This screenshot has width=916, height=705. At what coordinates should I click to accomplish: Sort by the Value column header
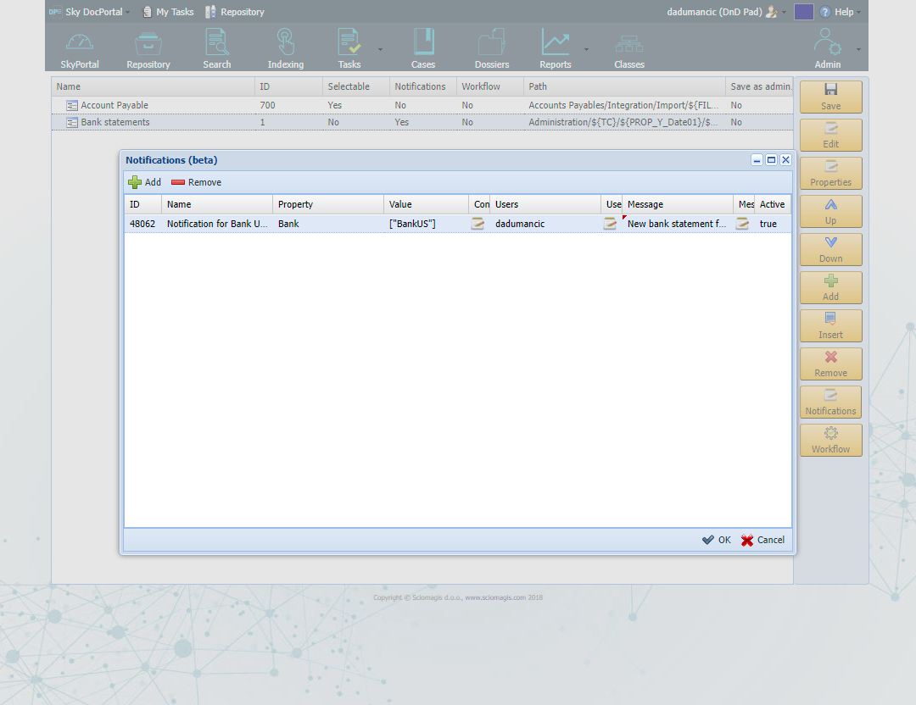[x=426, y=204]
